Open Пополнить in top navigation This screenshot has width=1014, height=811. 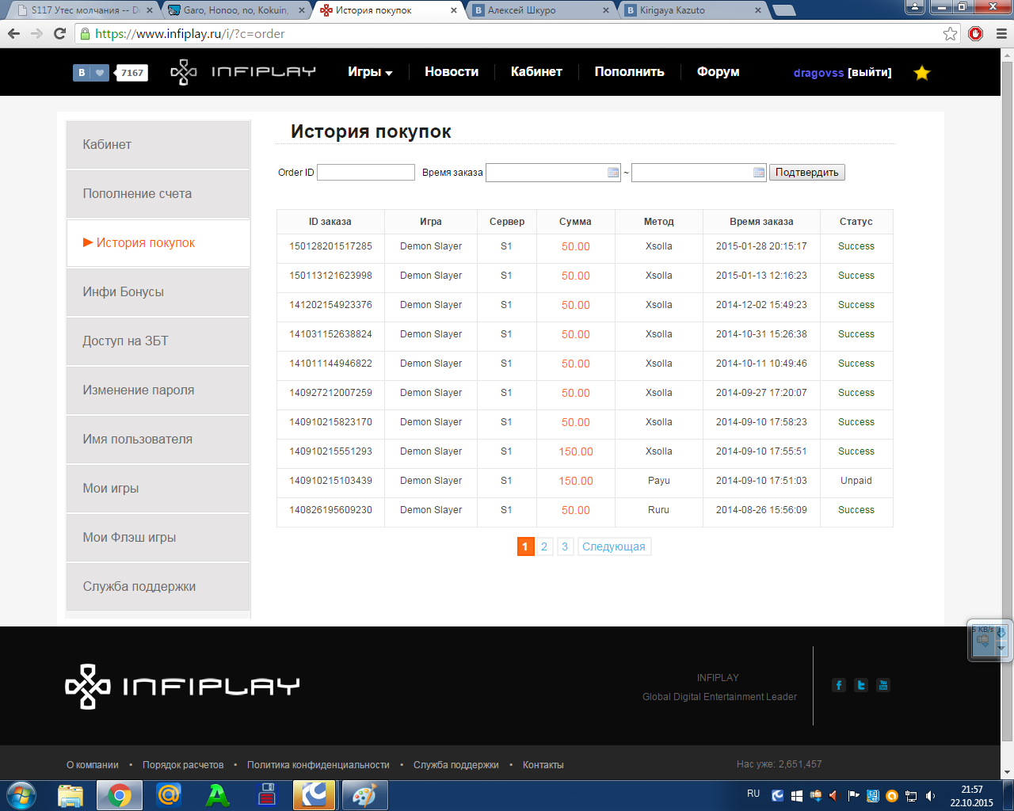click(x=630, y=72)
